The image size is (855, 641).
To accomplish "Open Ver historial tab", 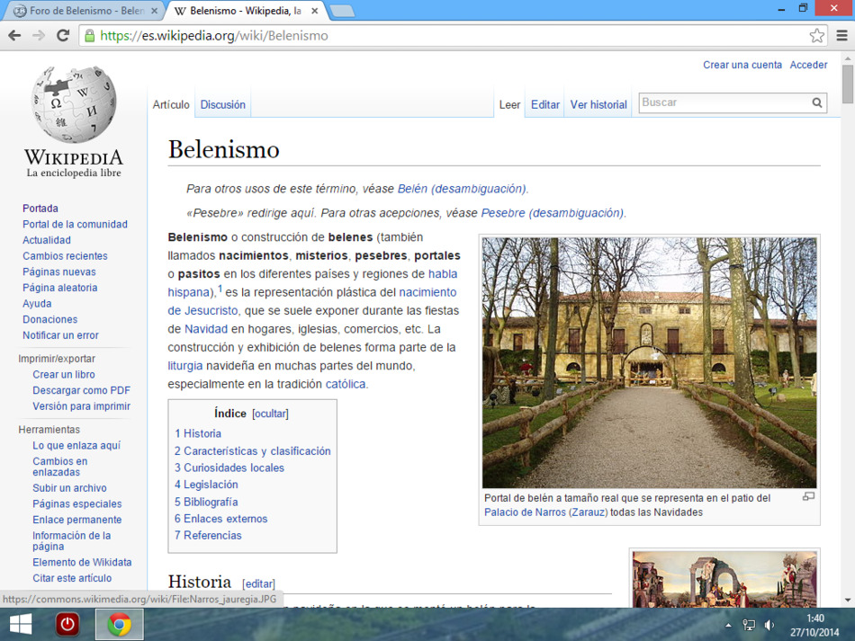I will pyautogui.click(x=598, y=104).
